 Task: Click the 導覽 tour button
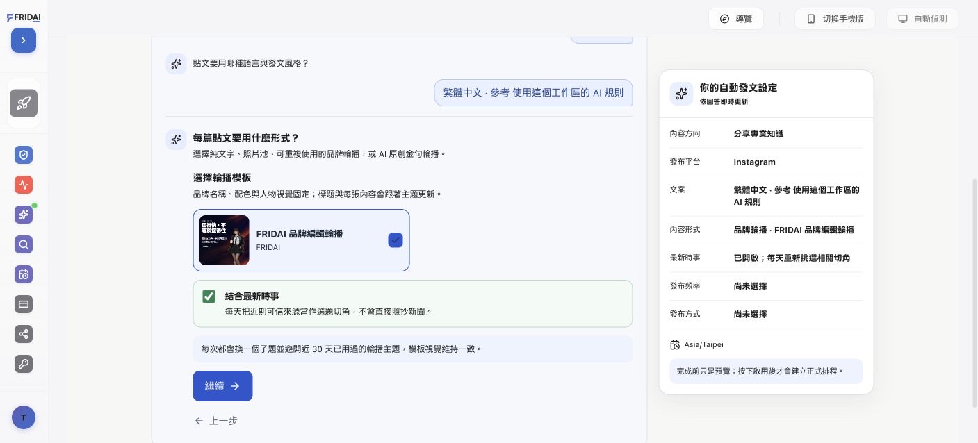[x=736, y=19]
